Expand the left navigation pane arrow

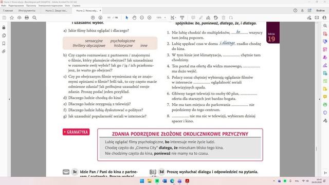click(9, 99)
